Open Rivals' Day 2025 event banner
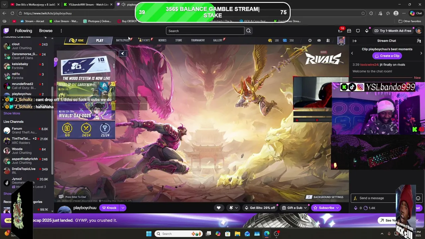Viewport: 425px width, 239px height. click(86, 111)
